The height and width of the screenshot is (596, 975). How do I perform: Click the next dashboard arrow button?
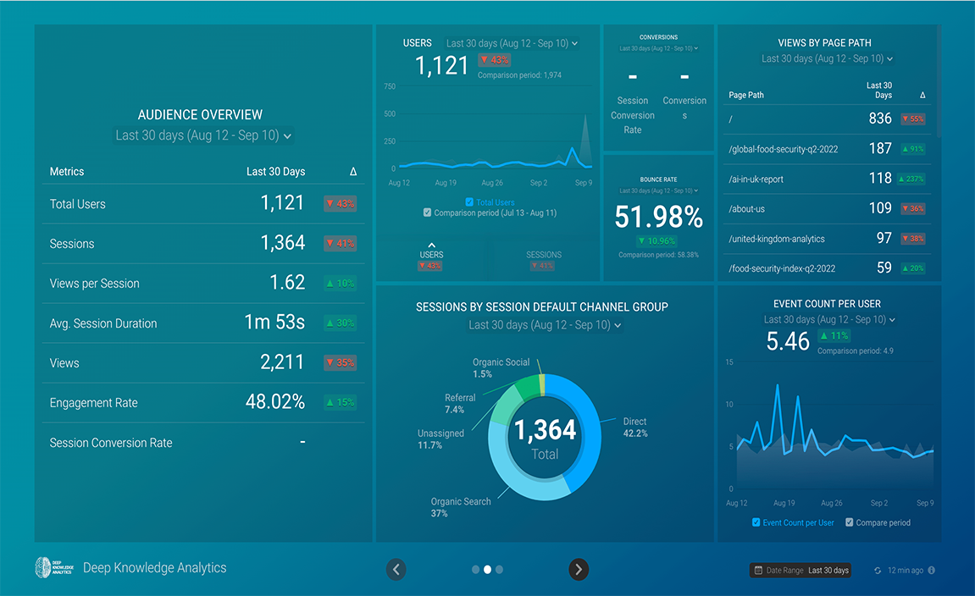click(579, 570)
